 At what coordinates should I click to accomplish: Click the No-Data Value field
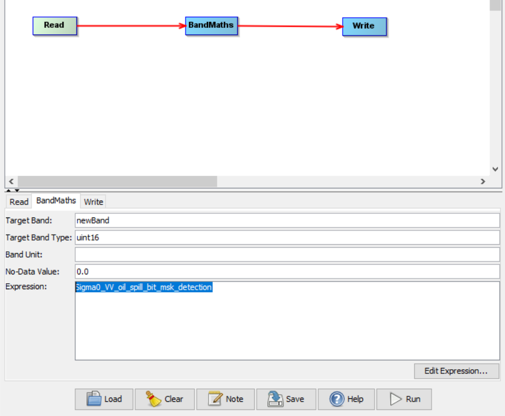coord(287,271)
